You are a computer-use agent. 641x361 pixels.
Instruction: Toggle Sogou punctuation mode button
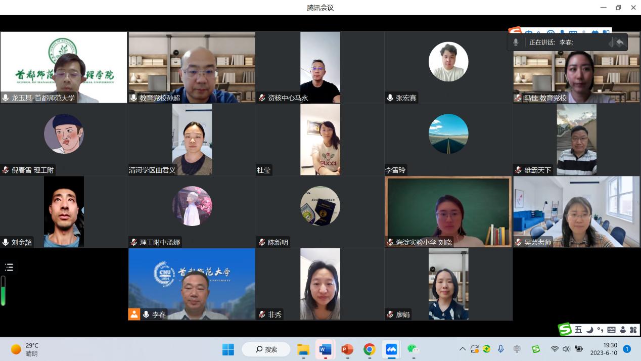pos(600,330)
